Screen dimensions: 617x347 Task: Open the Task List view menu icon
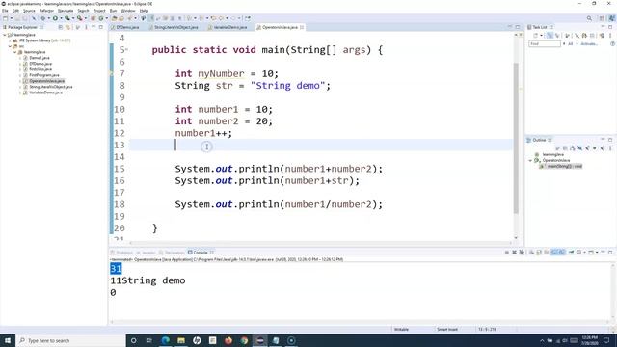610,36
